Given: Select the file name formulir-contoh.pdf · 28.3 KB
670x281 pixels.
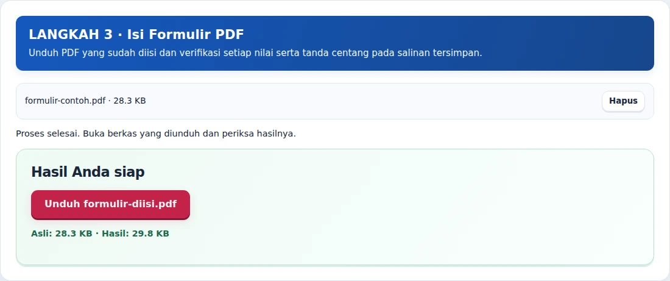Looking at the screenshot, I should [x=85, y=101].
